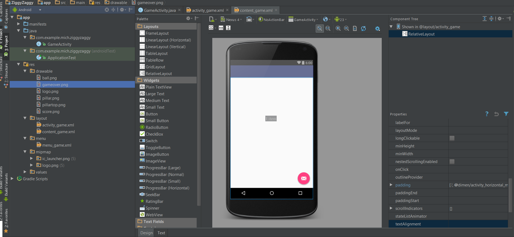Open the designer render settings gear
The image size is (514, 237).
(x=377, y=29)
